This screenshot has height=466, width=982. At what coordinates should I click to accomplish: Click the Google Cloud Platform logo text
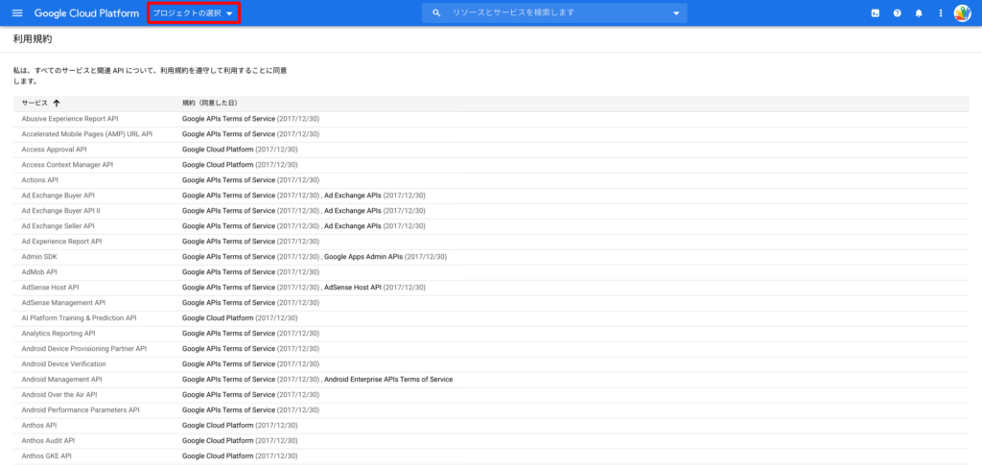point(86,13)
